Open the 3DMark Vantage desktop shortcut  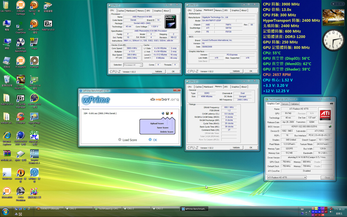pyautogui.click(x=21, y=8)
